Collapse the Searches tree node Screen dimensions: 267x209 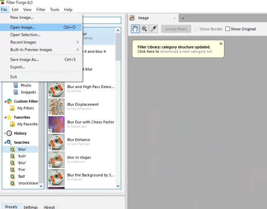coord(5,142)
